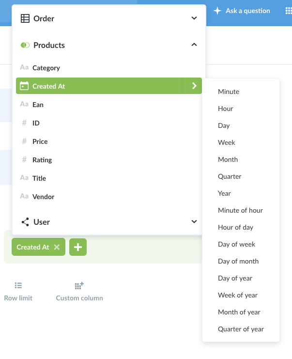Choose Day of week option
292x359 pixels.
[236, 244]
